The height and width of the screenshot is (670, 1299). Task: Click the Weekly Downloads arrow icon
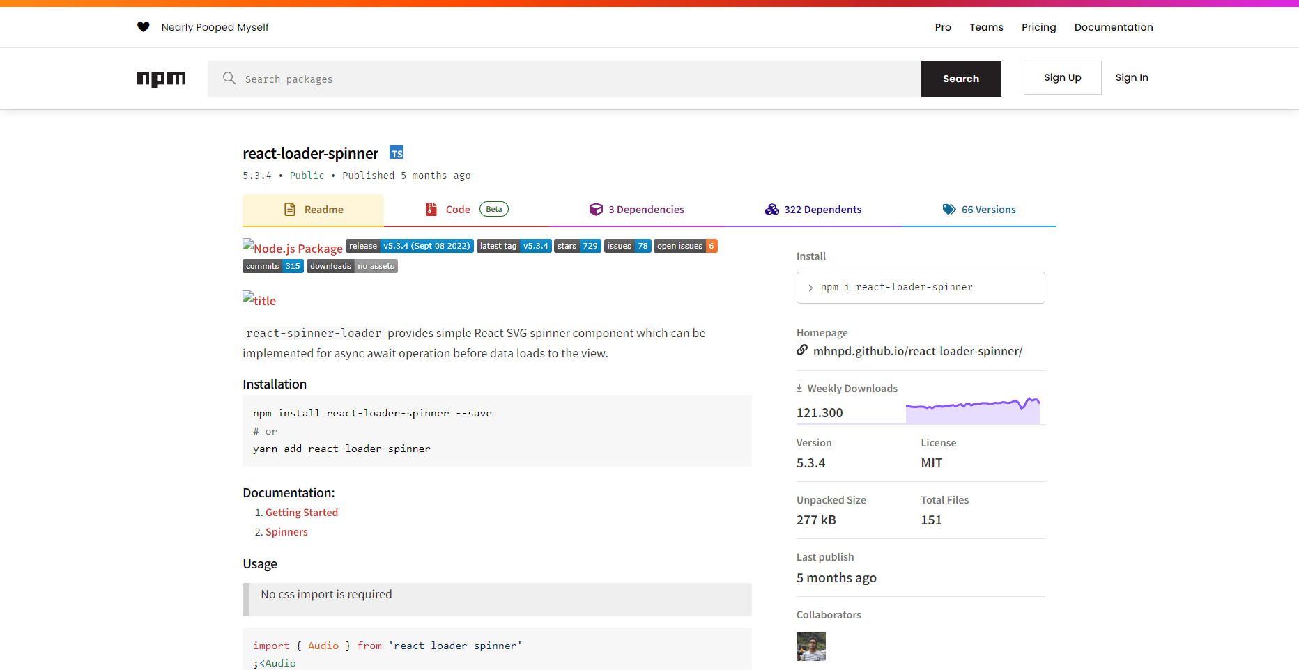799,389
